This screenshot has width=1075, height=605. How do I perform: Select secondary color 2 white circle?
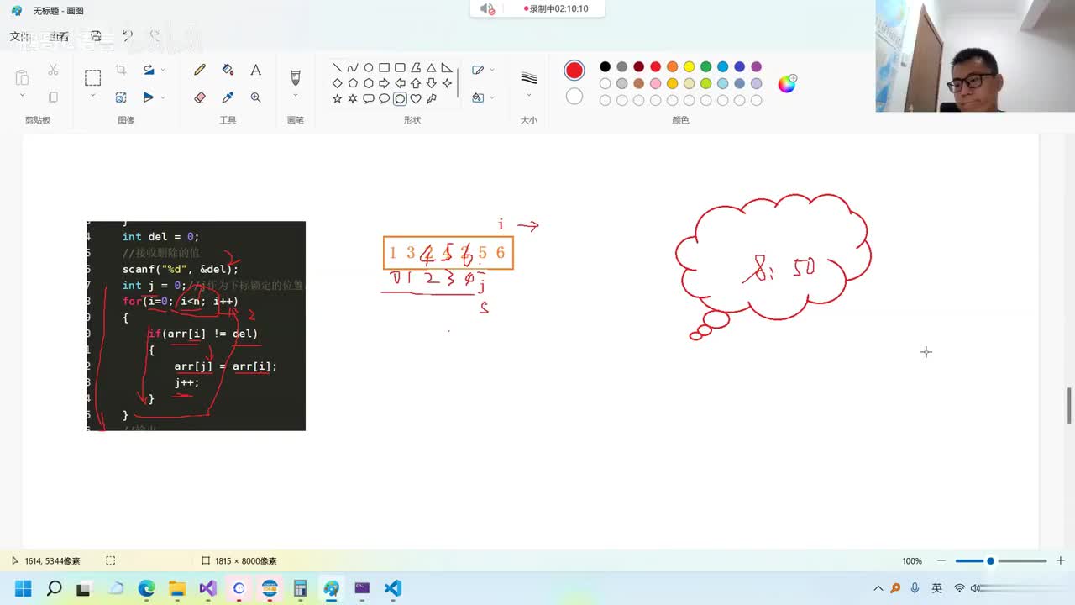pos(574,97)
